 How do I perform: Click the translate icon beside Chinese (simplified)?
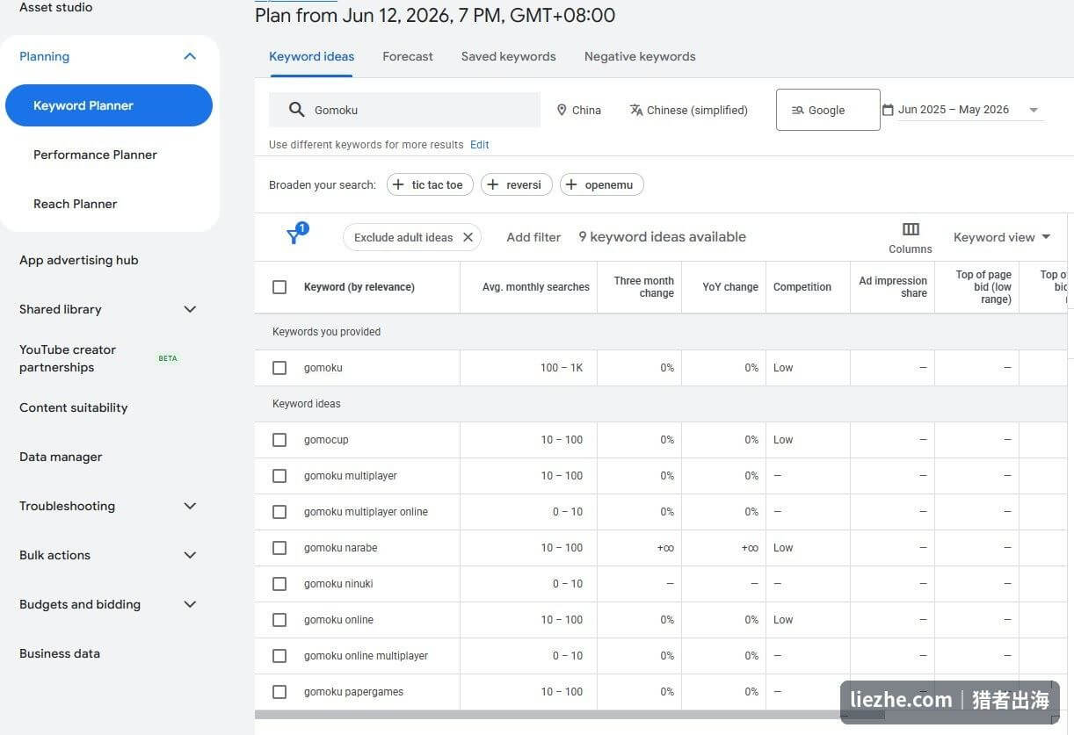636,110
